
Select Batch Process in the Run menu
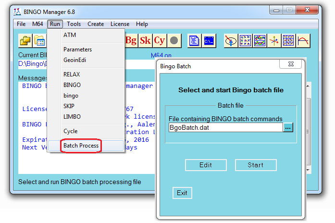[86, 146]
